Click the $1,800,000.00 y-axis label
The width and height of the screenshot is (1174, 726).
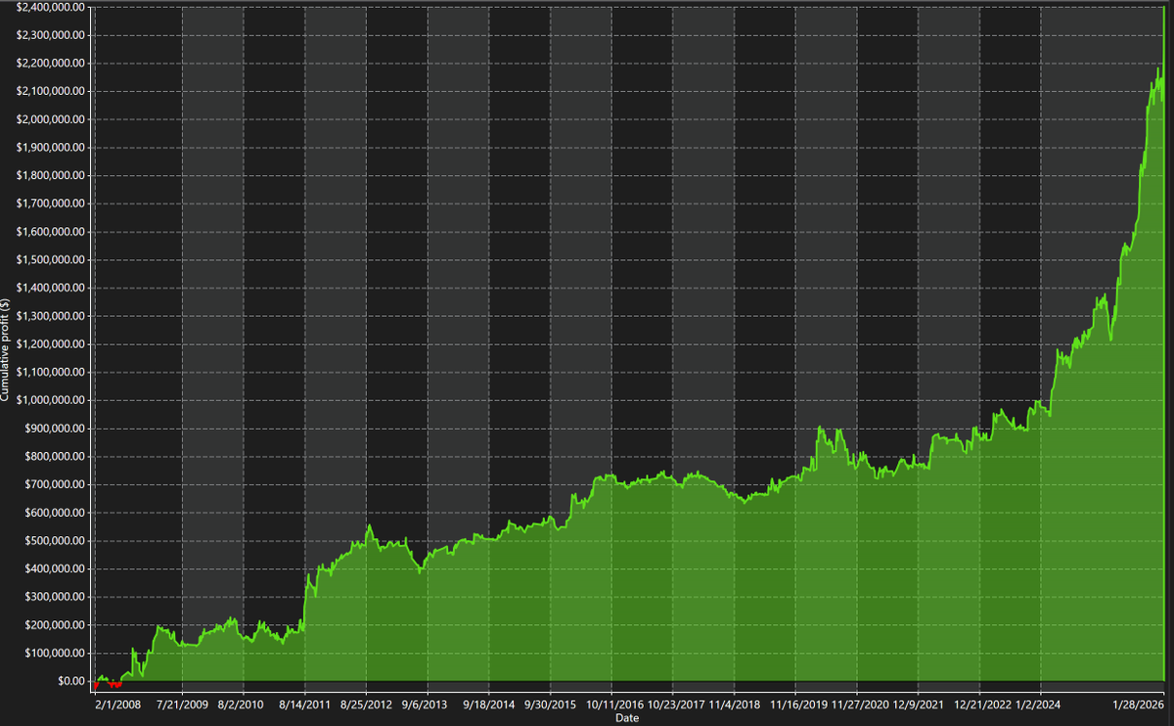click(x=48, y=176)
